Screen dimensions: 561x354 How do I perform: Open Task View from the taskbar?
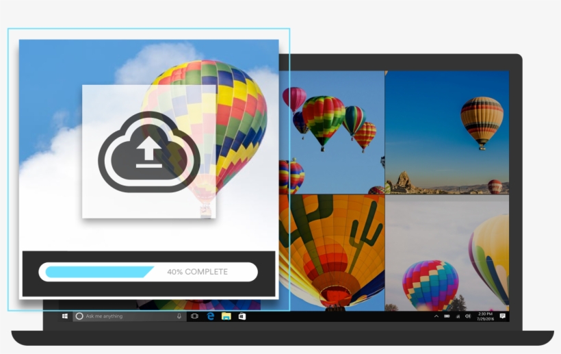pos(194,316)
